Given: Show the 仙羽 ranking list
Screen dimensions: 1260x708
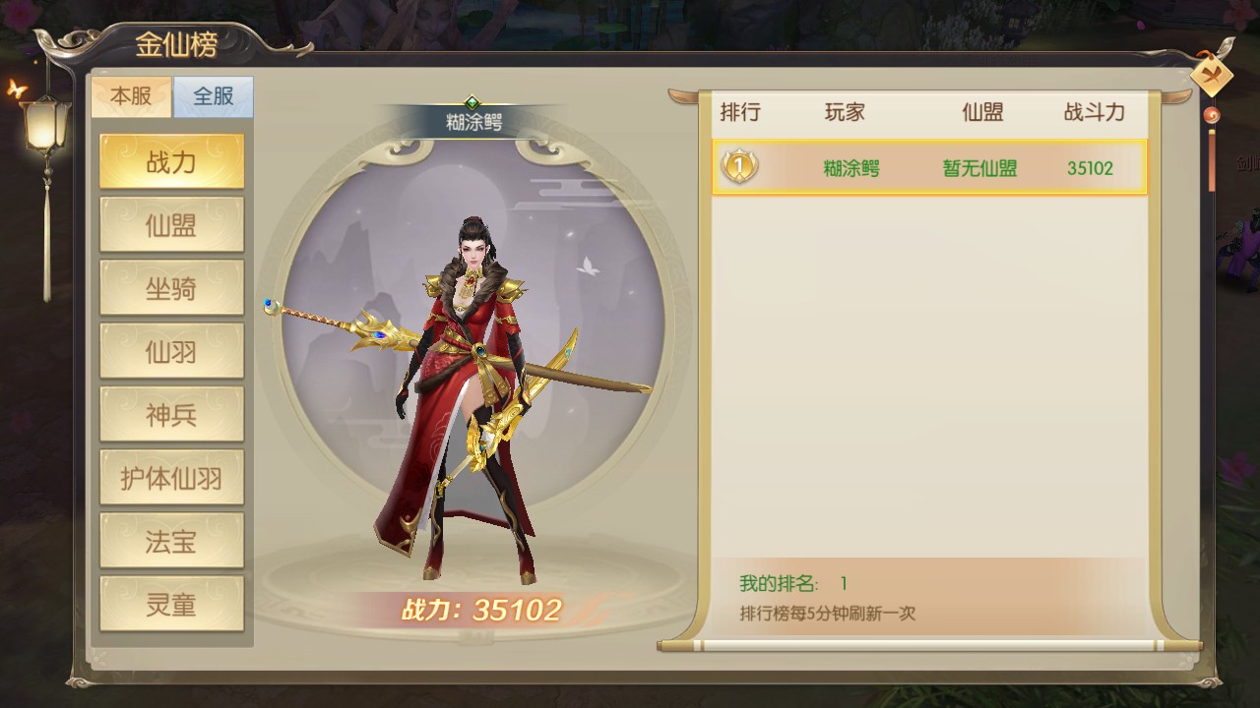Looking at the screenshot, I should 171,351.
